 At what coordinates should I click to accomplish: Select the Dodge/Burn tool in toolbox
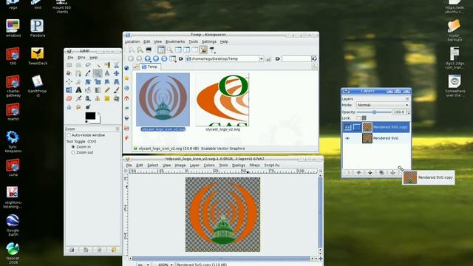[88, 106]
